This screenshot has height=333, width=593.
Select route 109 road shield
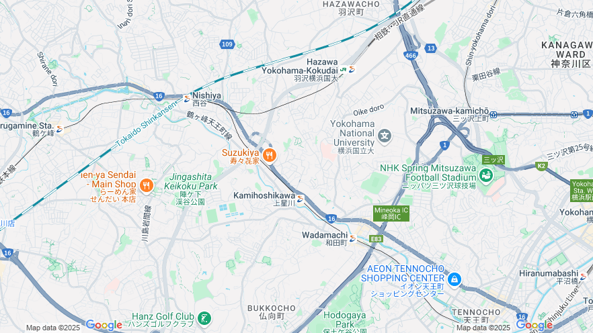(227, 44)
